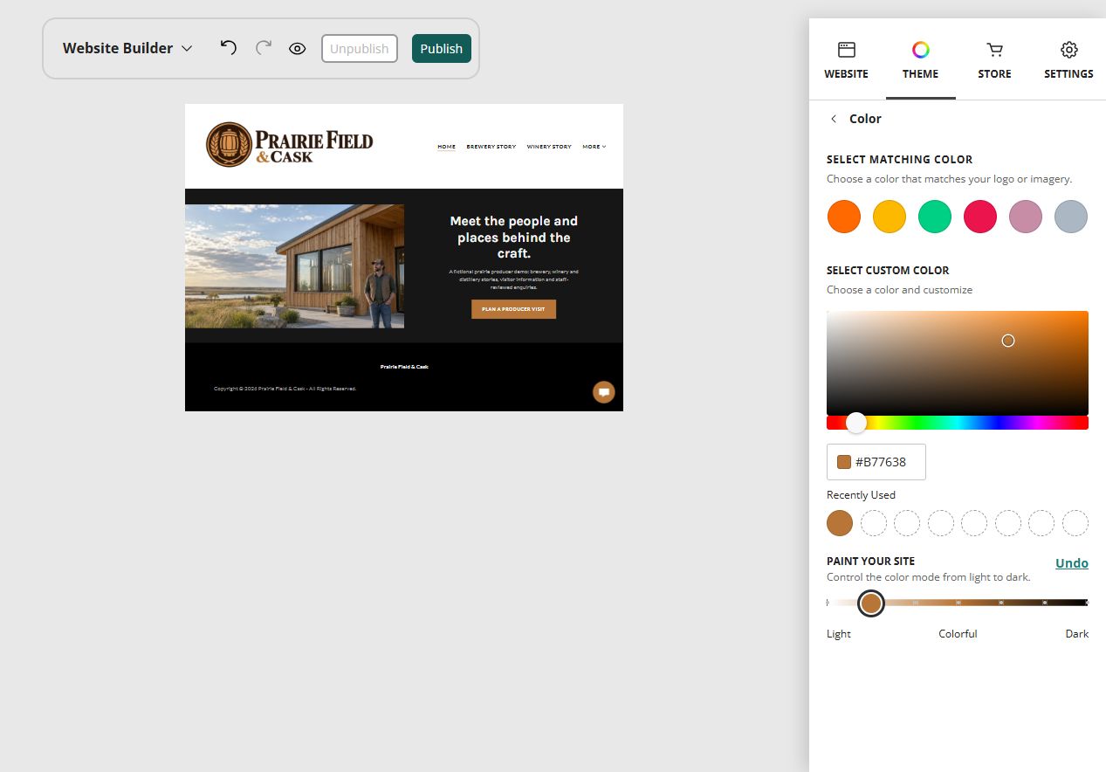Open the Winery Story nav link
1106x772 pixels.
(x=549, y=147)
